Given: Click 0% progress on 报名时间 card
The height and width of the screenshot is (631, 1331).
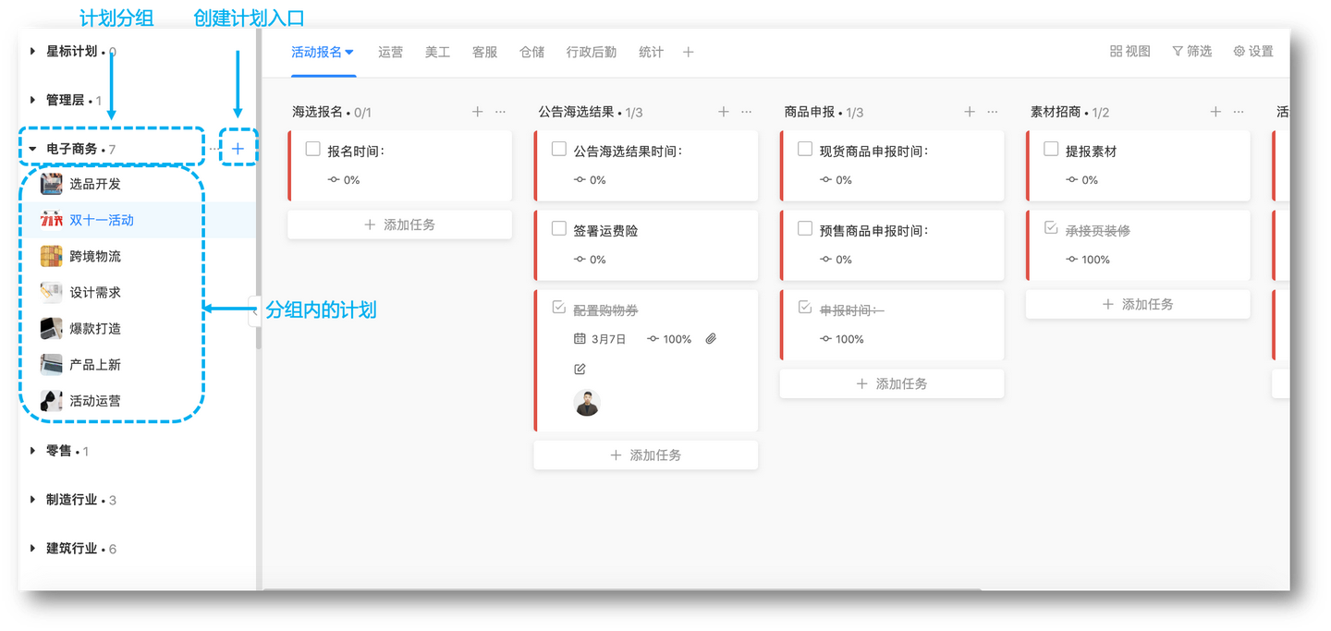Looking at the screenshot, I should pyautogui.click(x=344, y=180).
